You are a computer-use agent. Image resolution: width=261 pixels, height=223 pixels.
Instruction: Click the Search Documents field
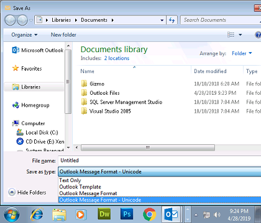[221, 20]
